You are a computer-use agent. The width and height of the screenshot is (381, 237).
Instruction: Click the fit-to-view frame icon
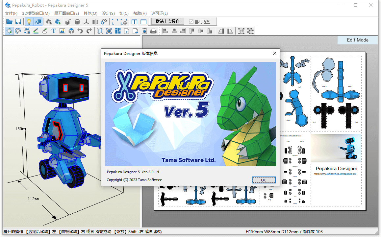[109, 31]
